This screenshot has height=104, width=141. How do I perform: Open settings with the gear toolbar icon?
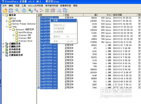click(24, 10)
